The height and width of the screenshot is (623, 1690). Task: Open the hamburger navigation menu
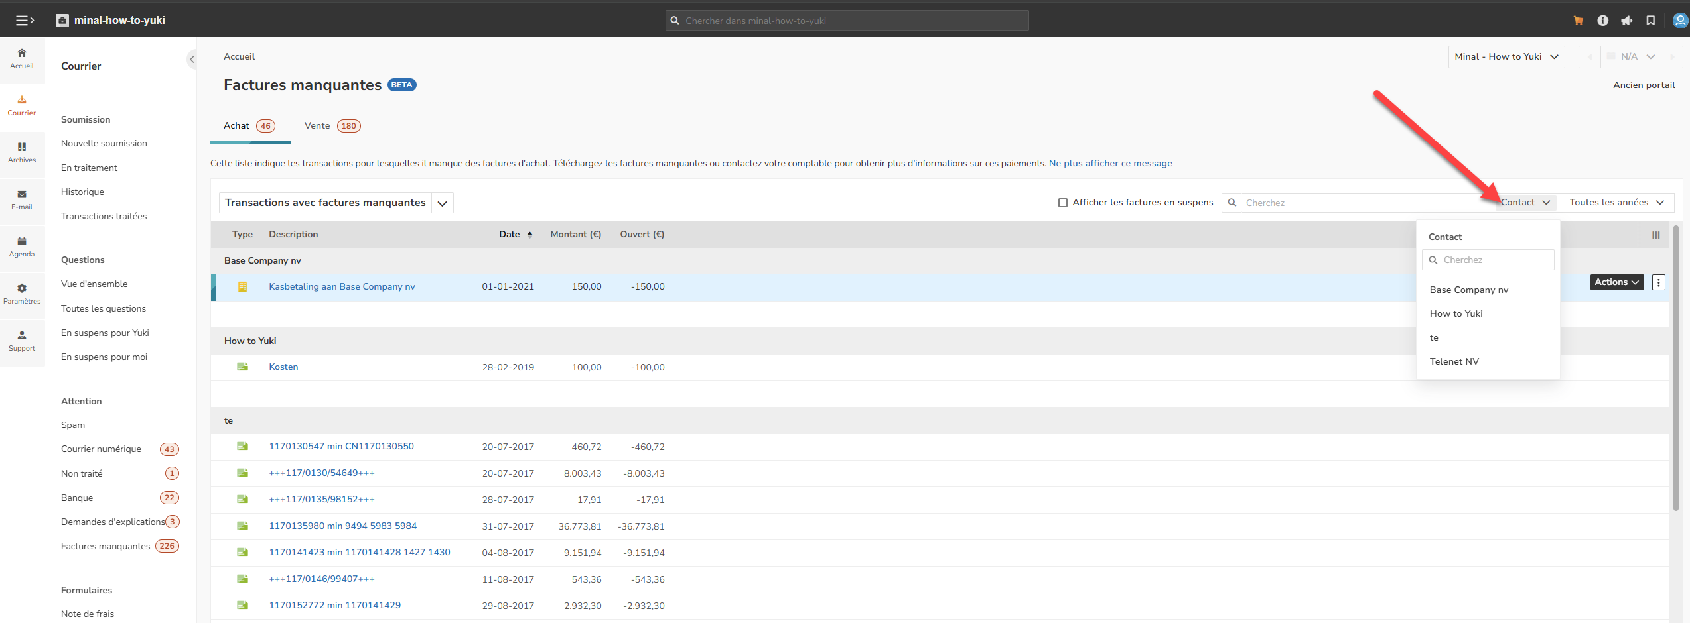point(25,21)
